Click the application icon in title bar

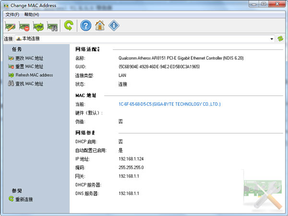[6, 6]
